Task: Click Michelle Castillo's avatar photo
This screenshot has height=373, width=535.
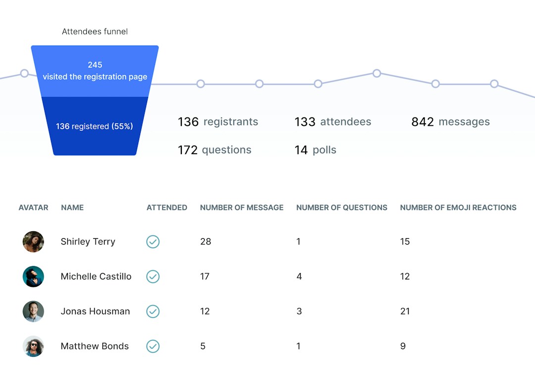Action: [33, 276]
